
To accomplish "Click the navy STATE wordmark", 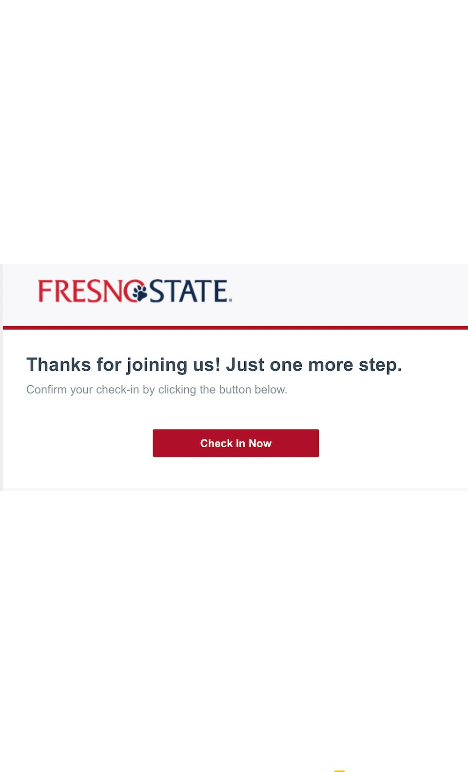I will coord(188,291).
